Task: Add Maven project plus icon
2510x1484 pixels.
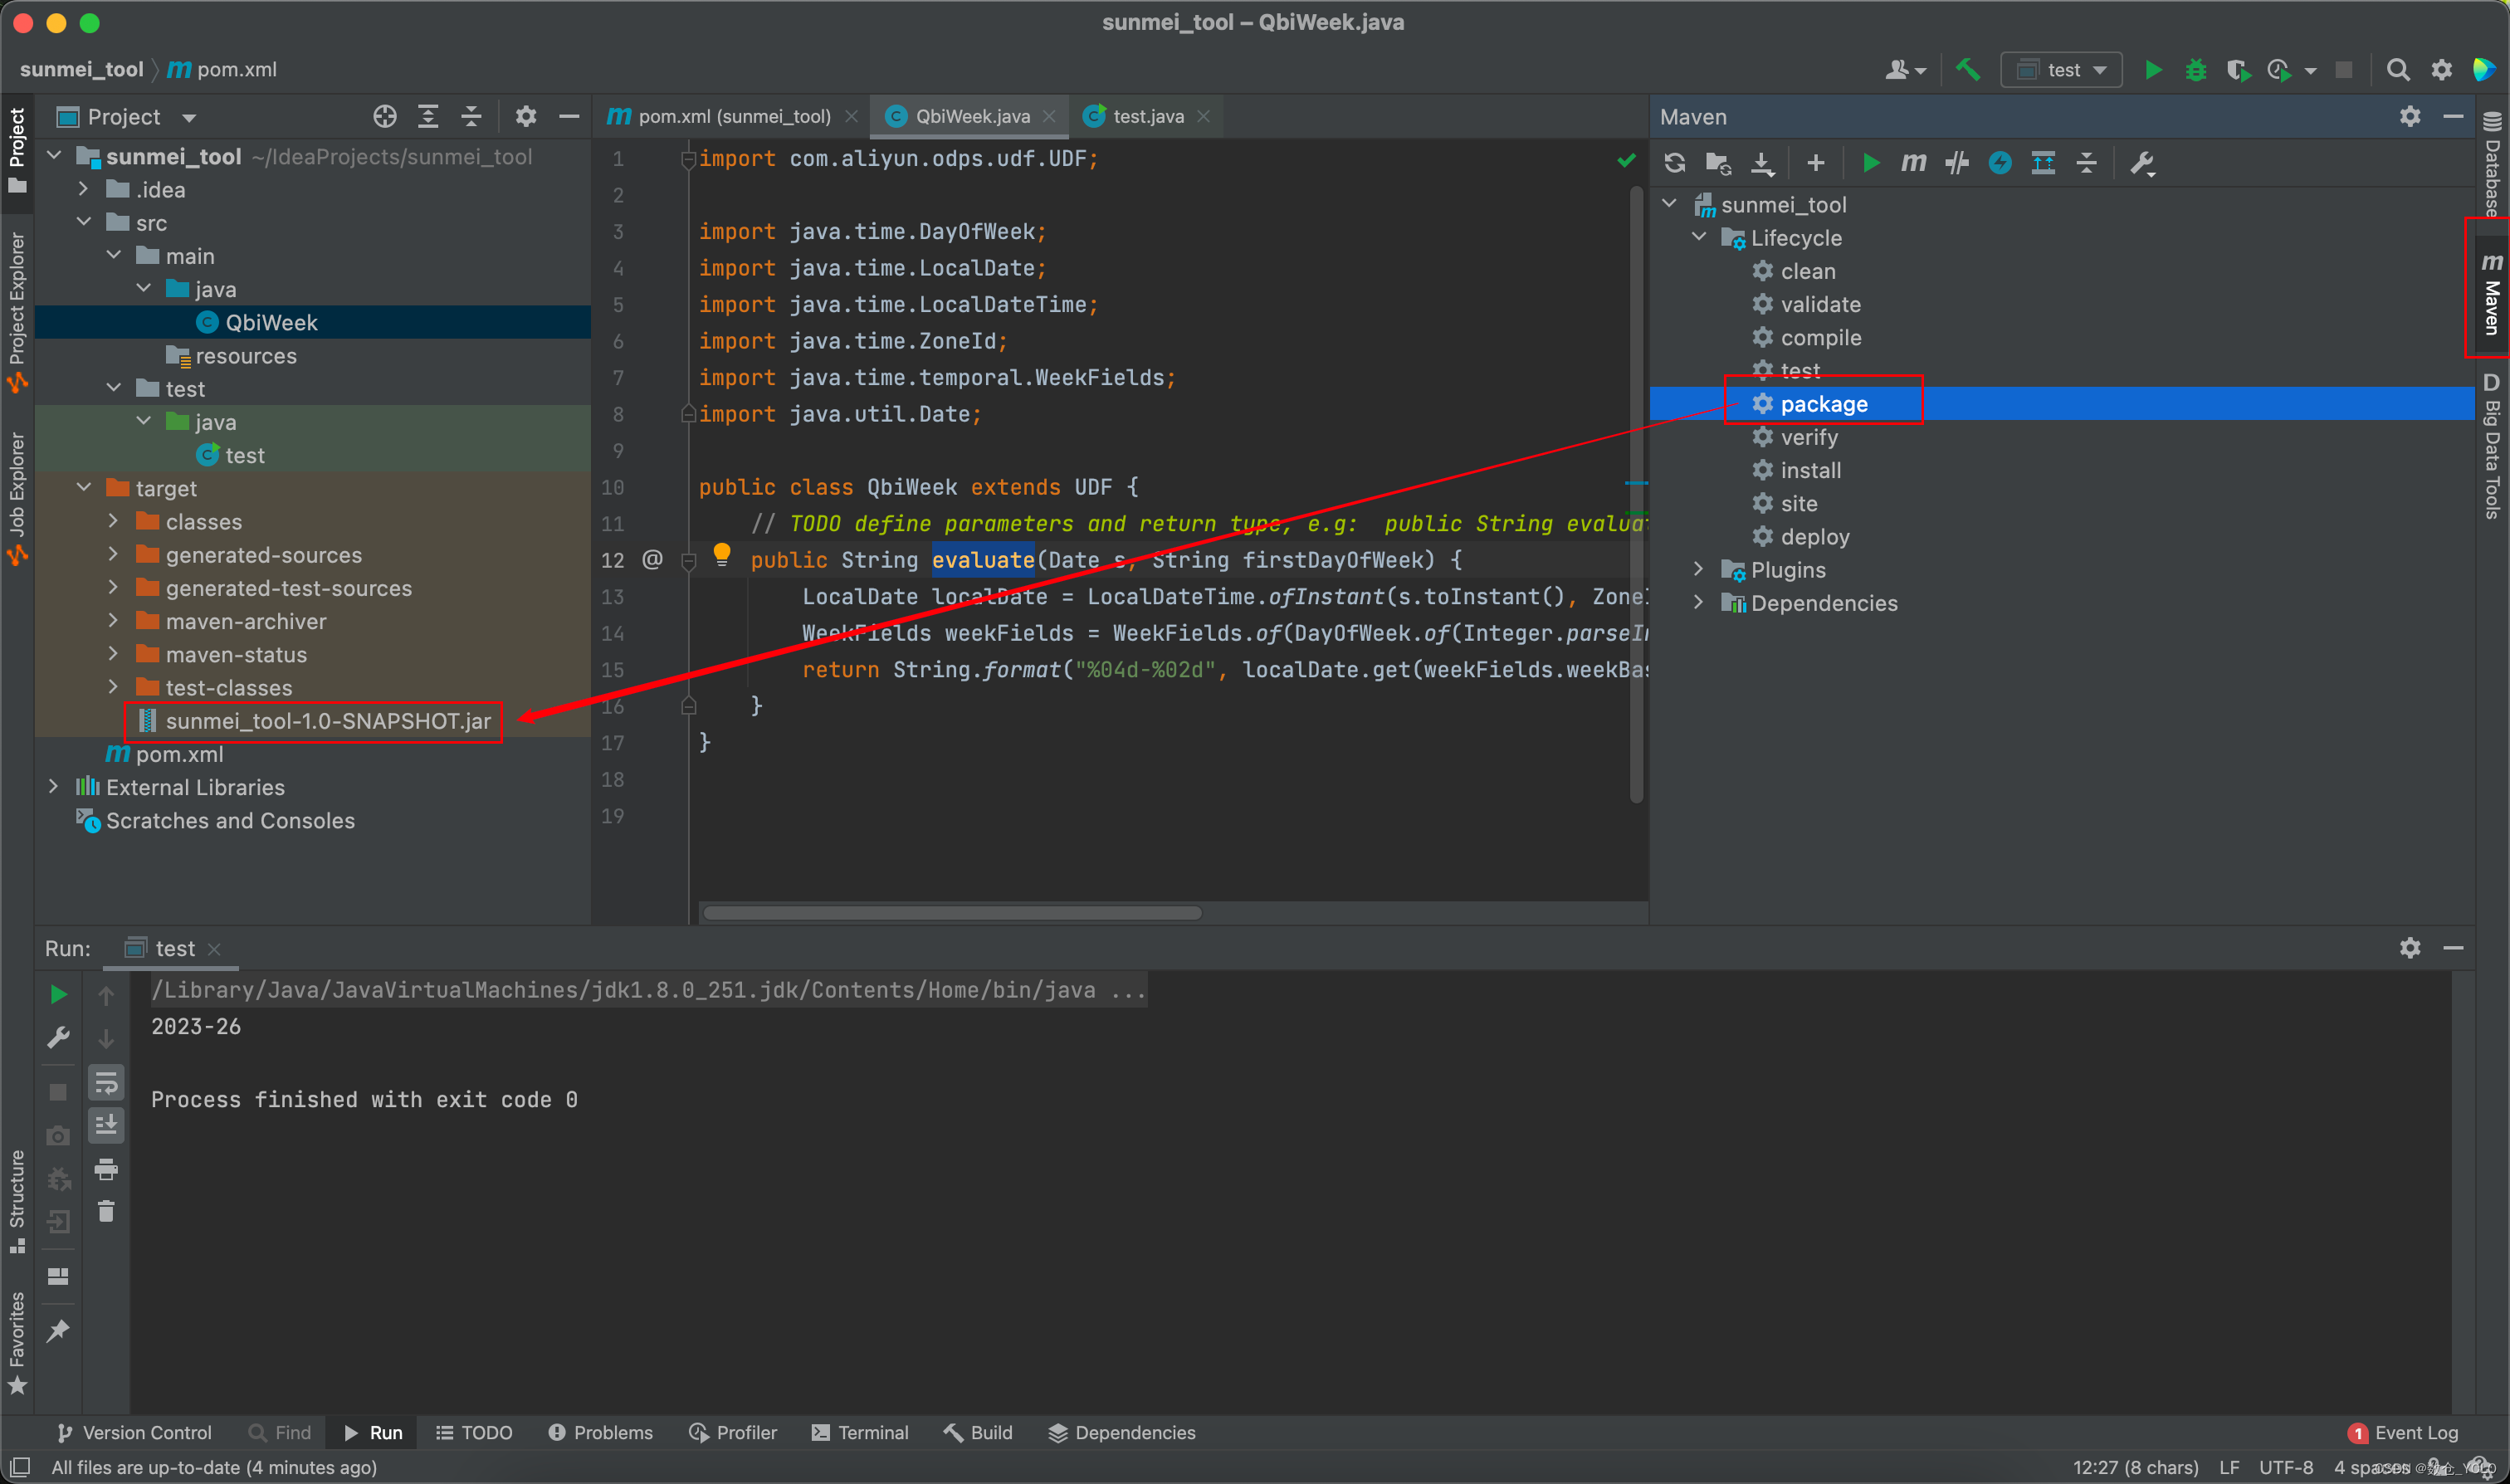Action: coord(1816,162)
